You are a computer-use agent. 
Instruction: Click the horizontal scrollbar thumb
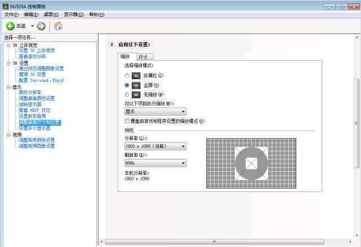[215, 241]
